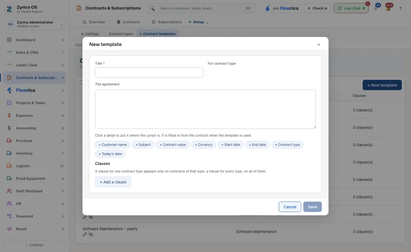
Task: Collapse the sidebar
Action: [35, 245]
